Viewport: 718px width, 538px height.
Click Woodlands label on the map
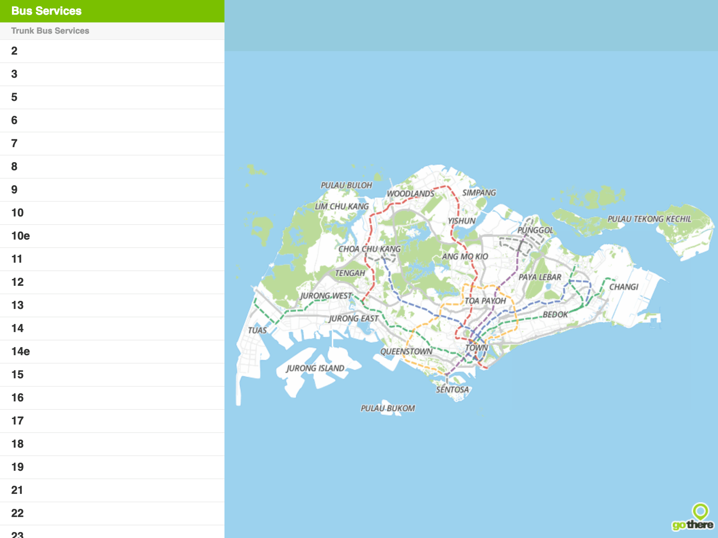coord(410,194)
